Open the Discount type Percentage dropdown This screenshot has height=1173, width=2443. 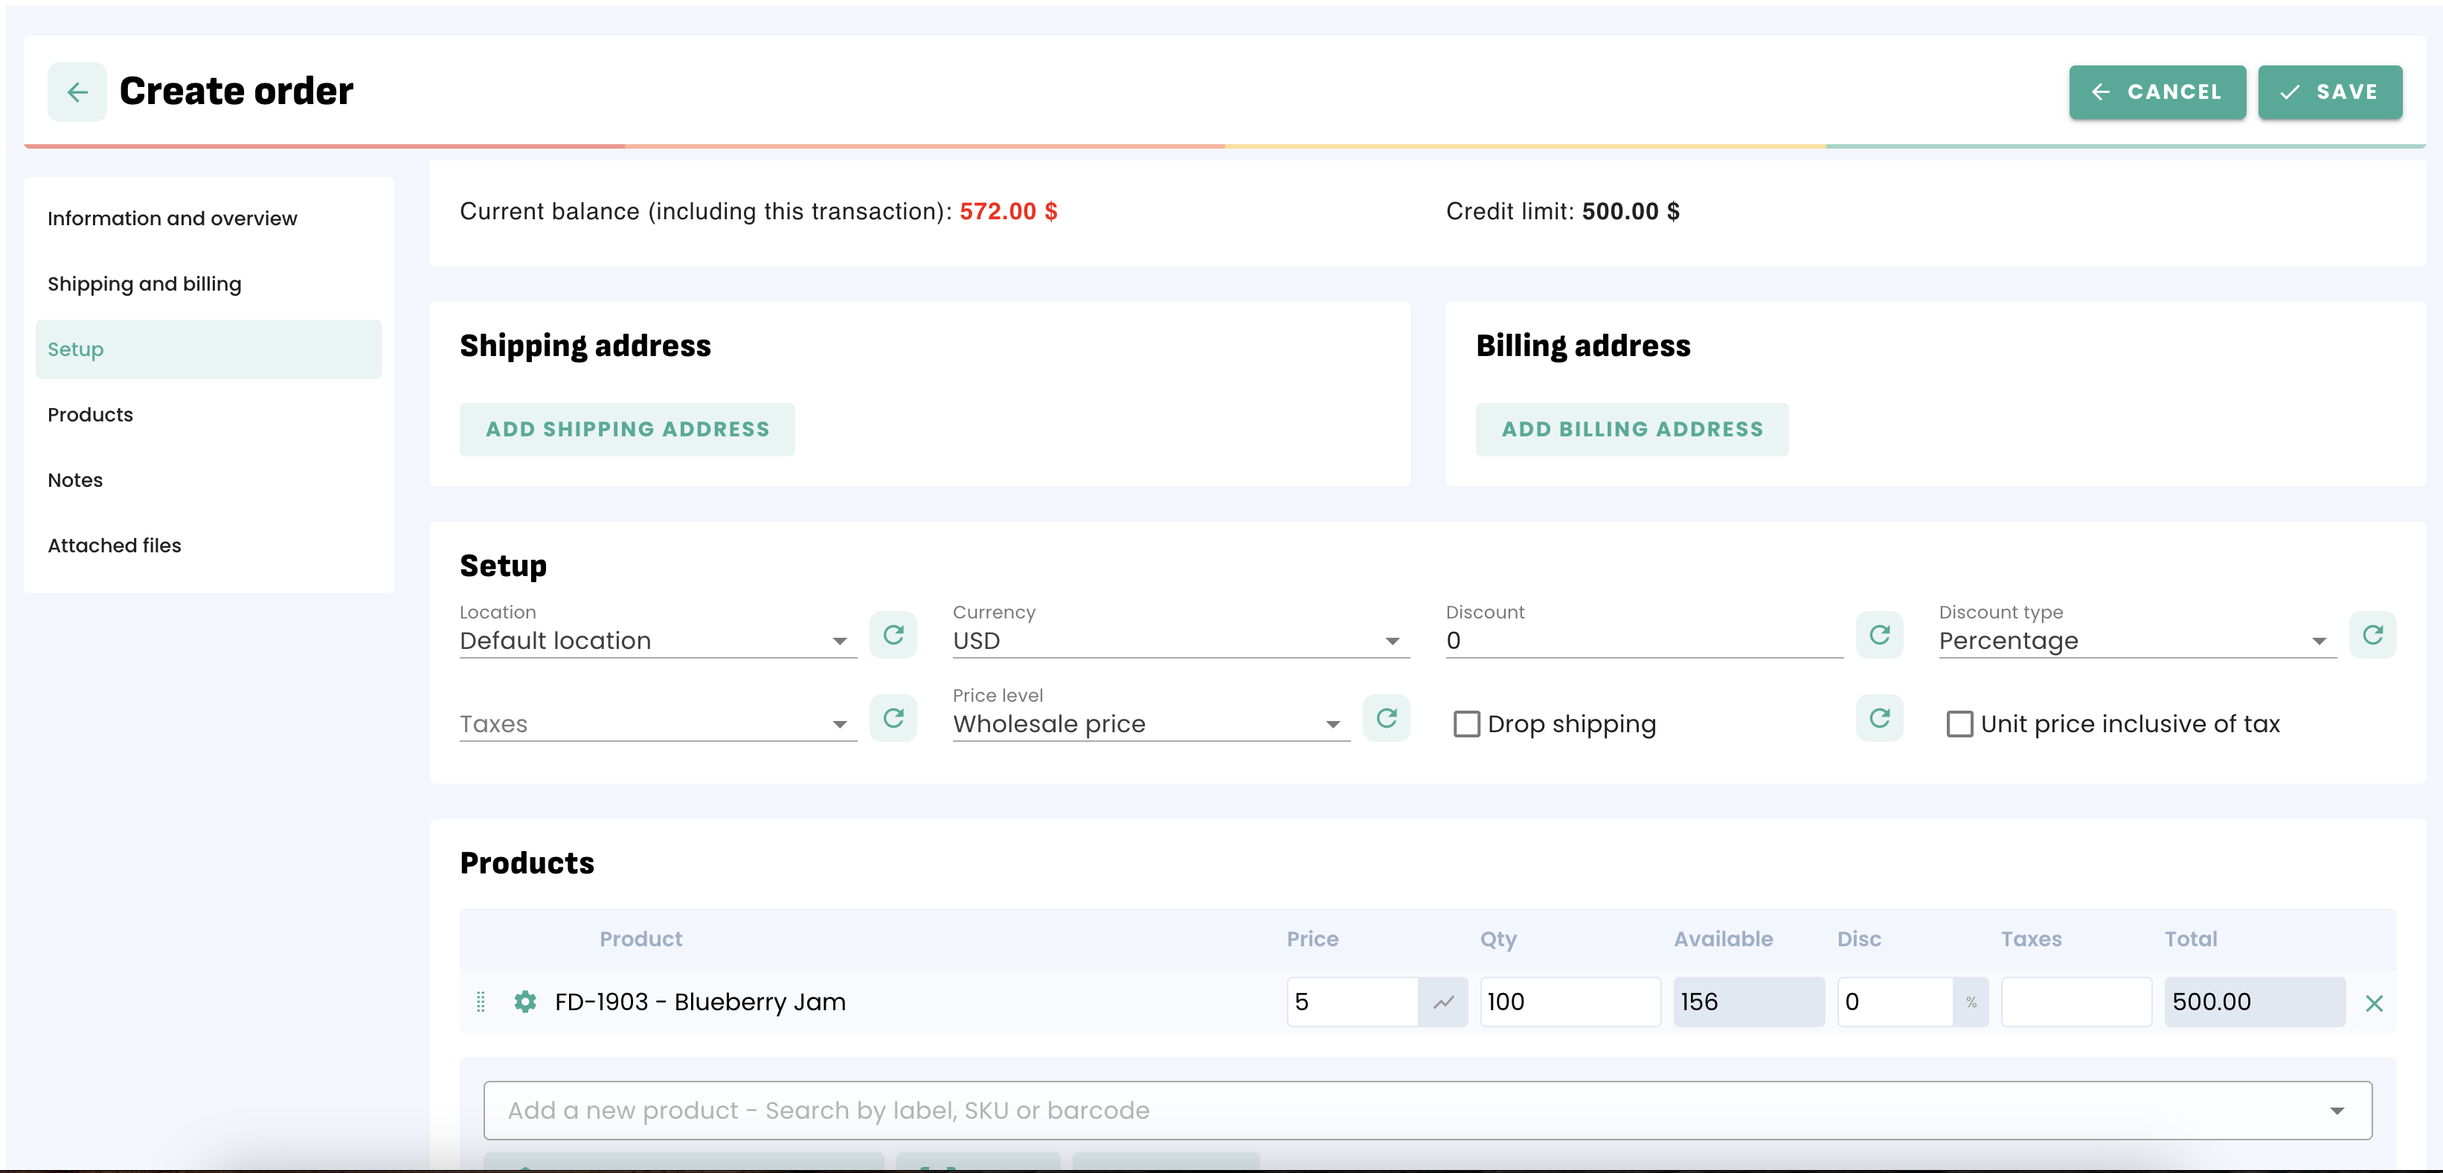(2318, 642)
